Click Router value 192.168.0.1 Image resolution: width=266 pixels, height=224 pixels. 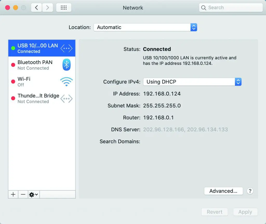(158, 118)
